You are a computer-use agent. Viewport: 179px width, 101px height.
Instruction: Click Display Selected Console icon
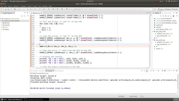coord(165,71)
